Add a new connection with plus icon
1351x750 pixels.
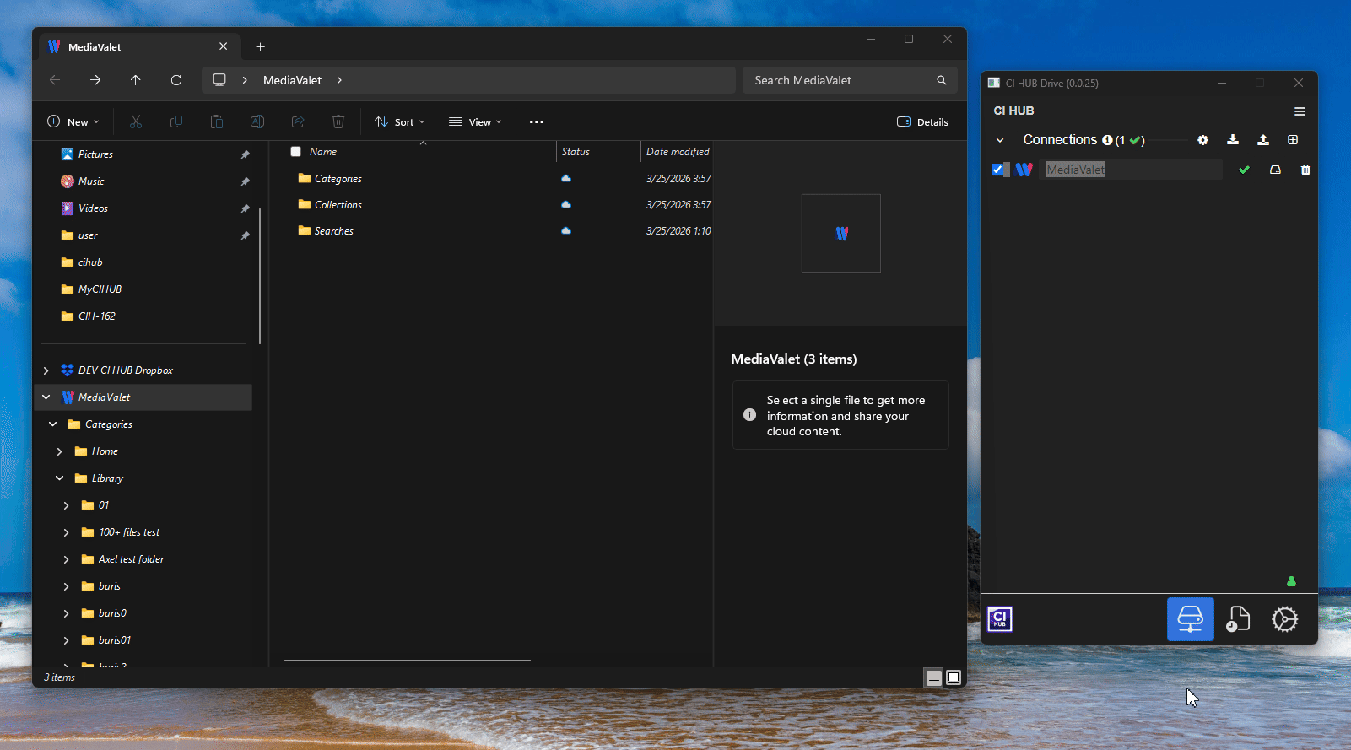pos(1293,140)
